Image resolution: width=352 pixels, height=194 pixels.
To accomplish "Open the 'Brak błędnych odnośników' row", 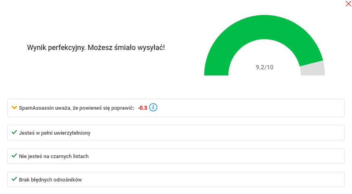I will coord(176,179).
